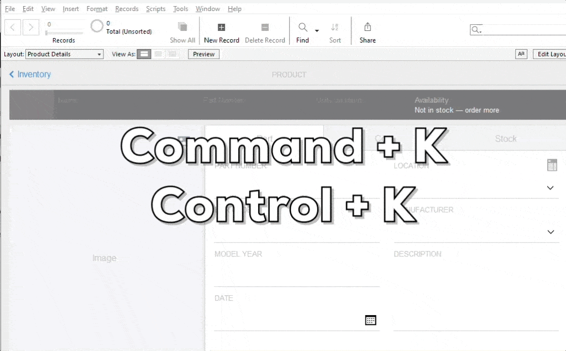The image size is (566, 351).
Task: Open the Format menu
Action: click(x=97, y=9)
